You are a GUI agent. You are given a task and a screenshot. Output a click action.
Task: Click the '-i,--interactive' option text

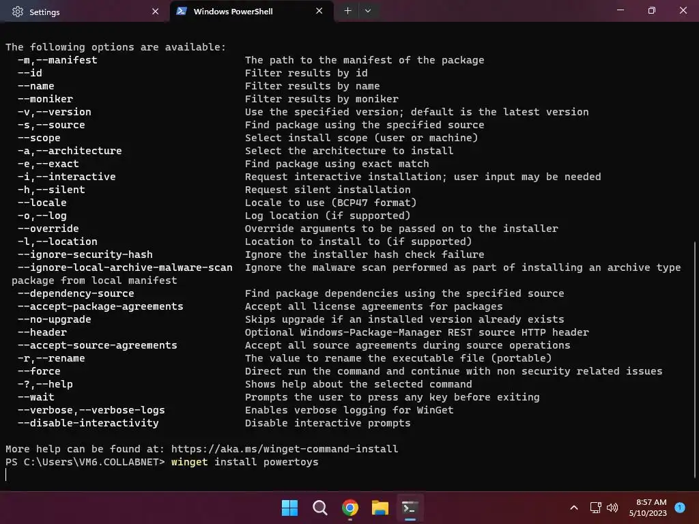[66, 177]
